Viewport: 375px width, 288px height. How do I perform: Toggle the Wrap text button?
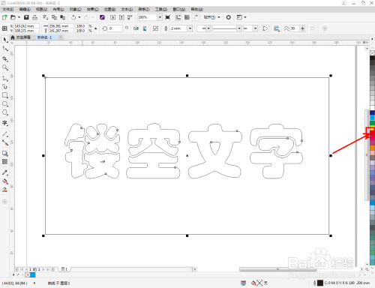[277, 28]
